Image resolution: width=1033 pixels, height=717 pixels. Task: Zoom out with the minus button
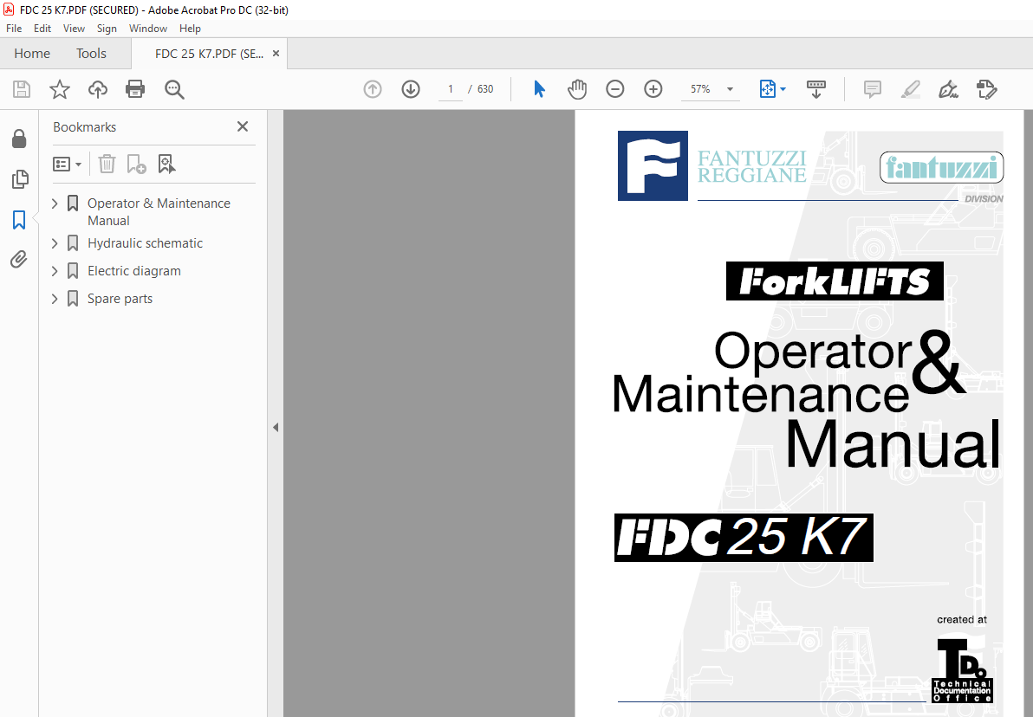614,89
